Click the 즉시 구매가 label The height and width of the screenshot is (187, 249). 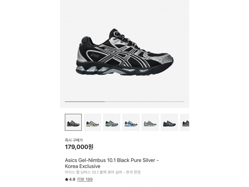[x=74, y=140]
